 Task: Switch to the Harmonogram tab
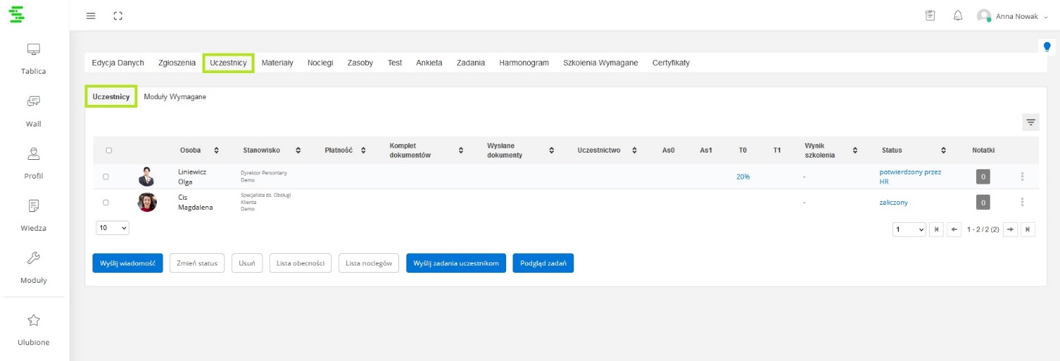pos(523,63)
